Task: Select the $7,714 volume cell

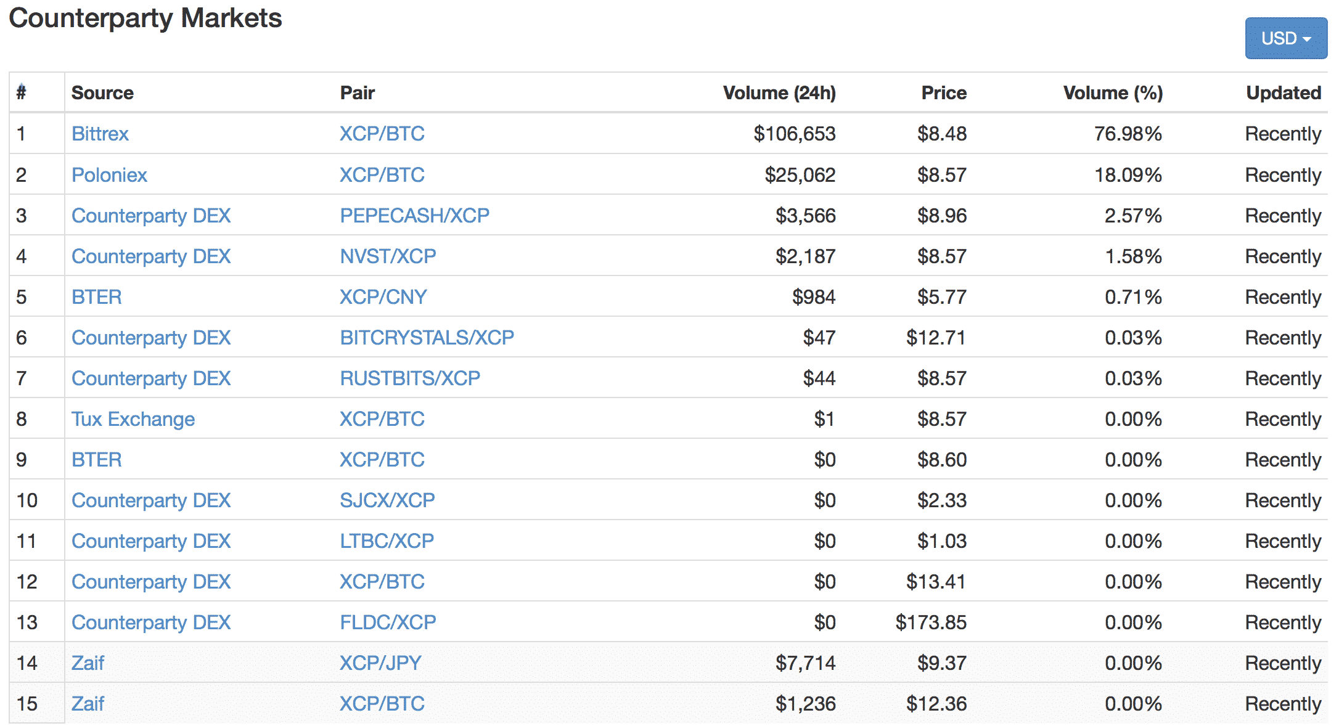Action: pyautogui.click(x=806, y=663)
